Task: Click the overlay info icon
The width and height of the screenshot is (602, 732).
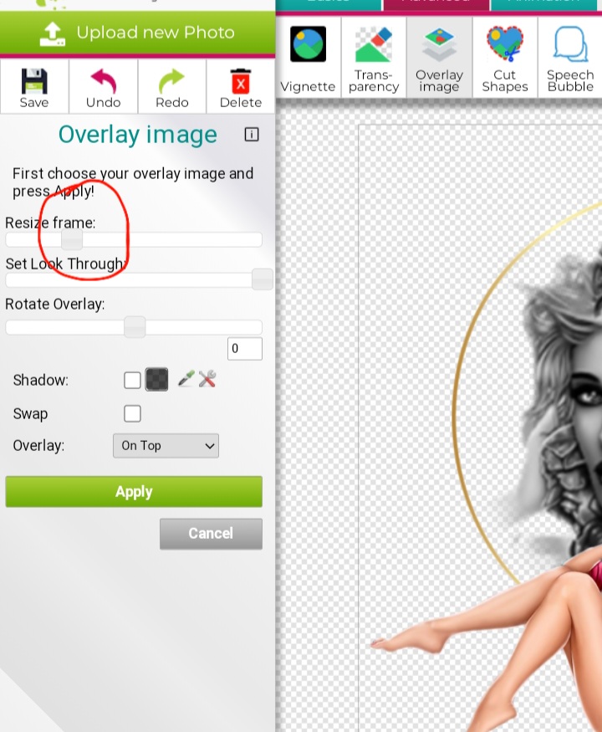Action: [252, 135]
